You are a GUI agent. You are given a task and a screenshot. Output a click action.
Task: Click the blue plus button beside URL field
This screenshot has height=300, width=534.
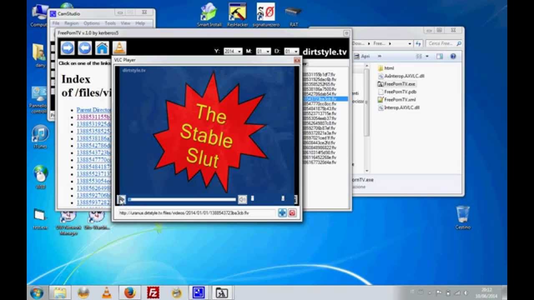pos(282,213)
